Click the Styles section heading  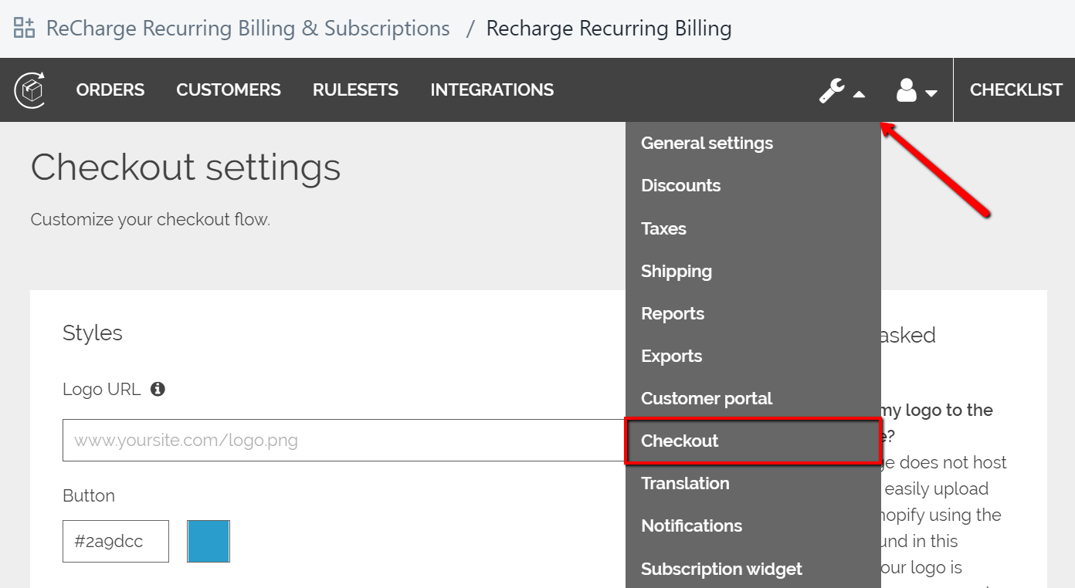[93, 333]
